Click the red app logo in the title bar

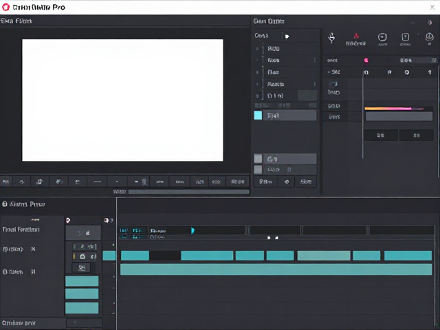6,8
